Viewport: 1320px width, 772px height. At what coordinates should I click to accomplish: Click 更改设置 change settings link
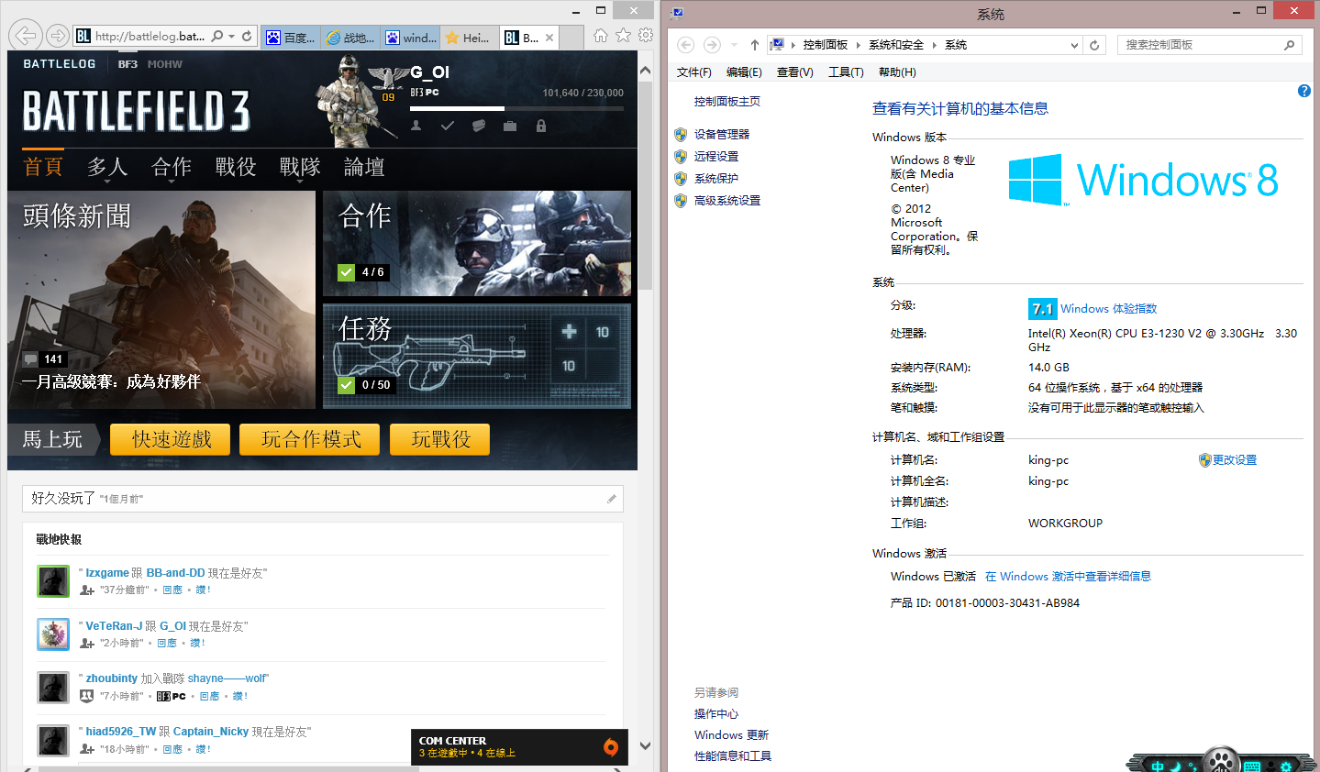(x=1235, y=460)
